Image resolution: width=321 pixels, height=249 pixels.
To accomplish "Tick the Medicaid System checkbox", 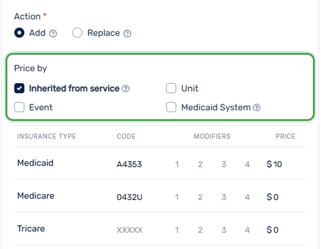I will pos(171,107).
